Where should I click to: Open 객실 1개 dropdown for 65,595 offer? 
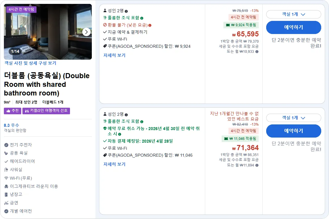[293, 14]
